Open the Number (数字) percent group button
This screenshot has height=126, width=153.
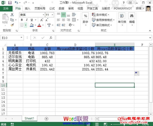tap(85, 19)
